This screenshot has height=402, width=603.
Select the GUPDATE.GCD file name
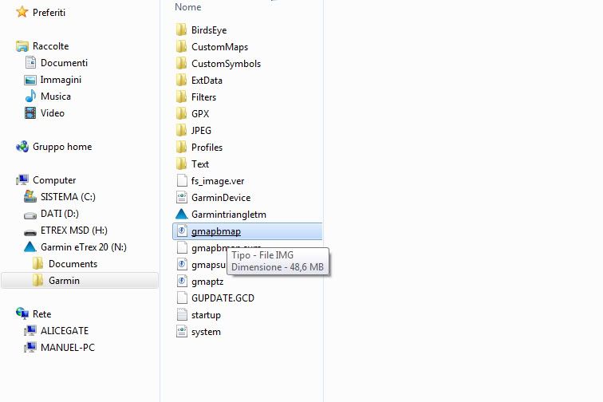(x=223, y=298)
